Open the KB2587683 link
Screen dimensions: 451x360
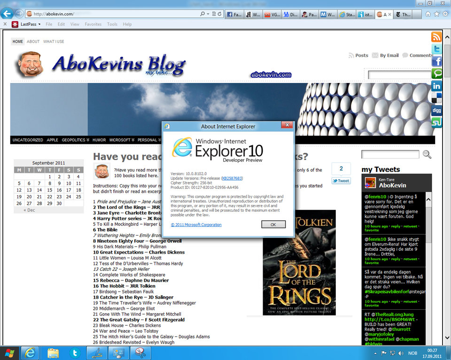coord(232,178)
